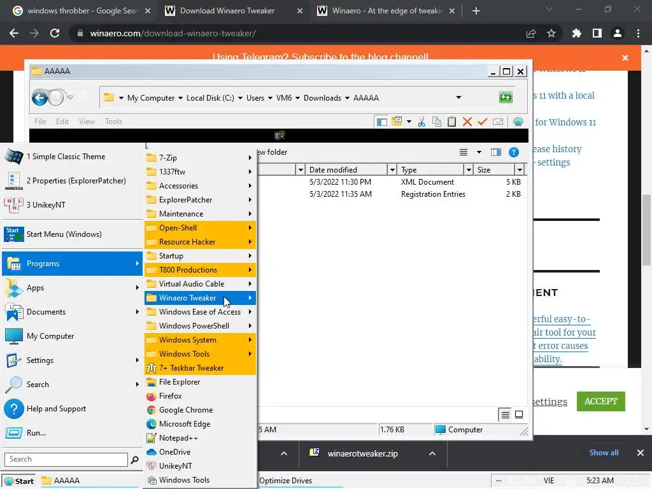Open the View menu in Explorer
This screenshot has height=489, width=652.
[87, 122]
